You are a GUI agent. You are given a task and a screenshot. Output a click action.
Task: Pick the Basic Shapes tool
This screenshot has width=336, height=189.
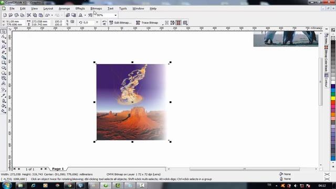pos(4,78)
